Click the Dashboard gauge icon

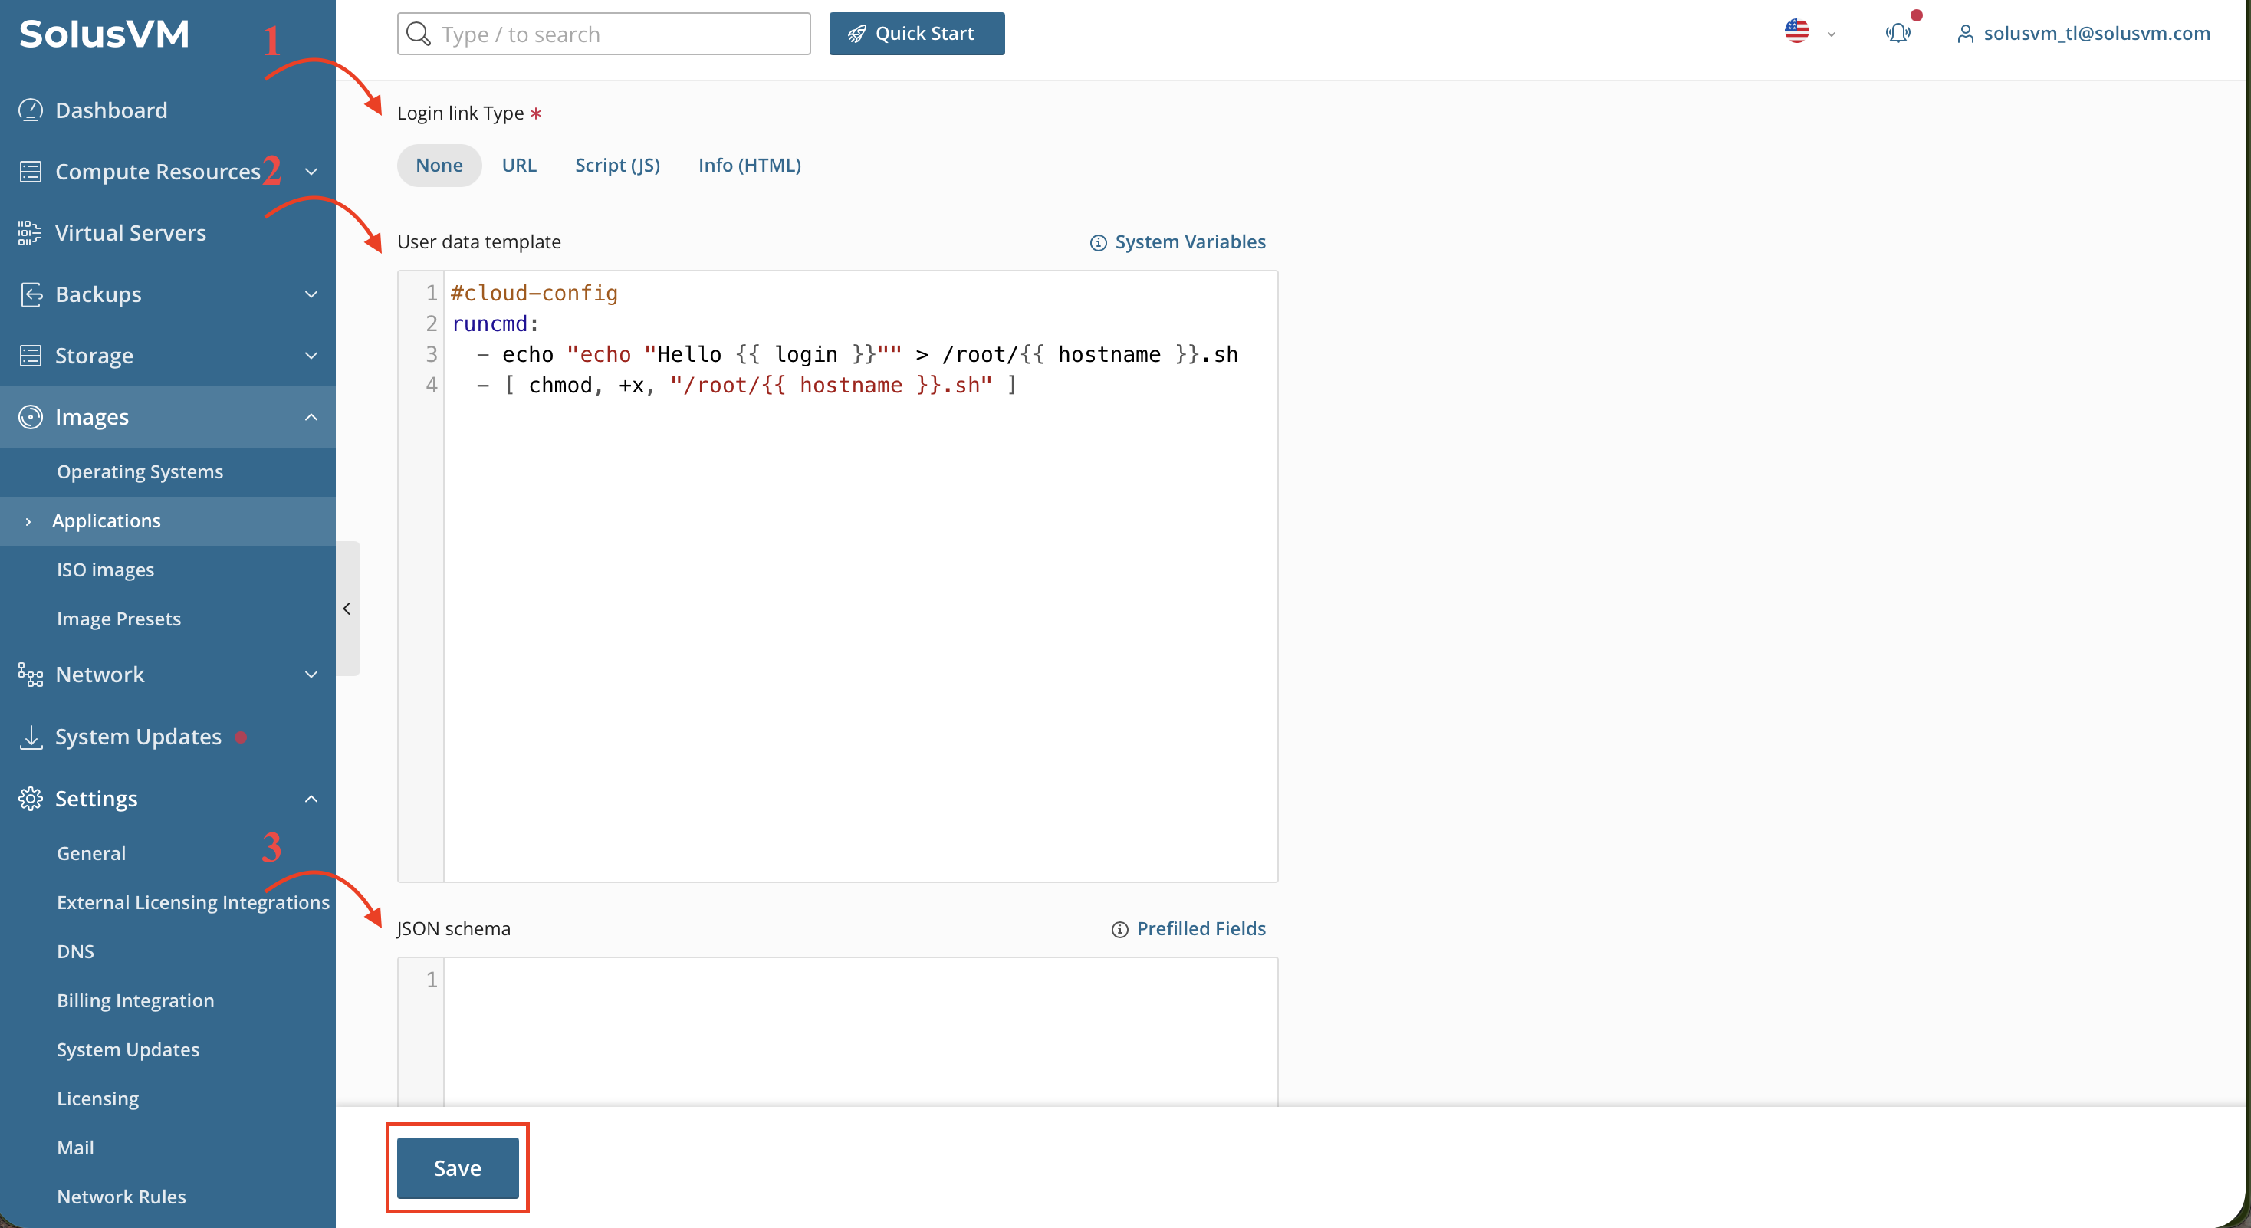point(31,110)
